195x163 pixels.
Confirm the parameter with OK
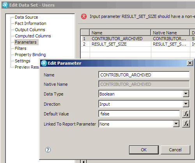tap(144, 150)
